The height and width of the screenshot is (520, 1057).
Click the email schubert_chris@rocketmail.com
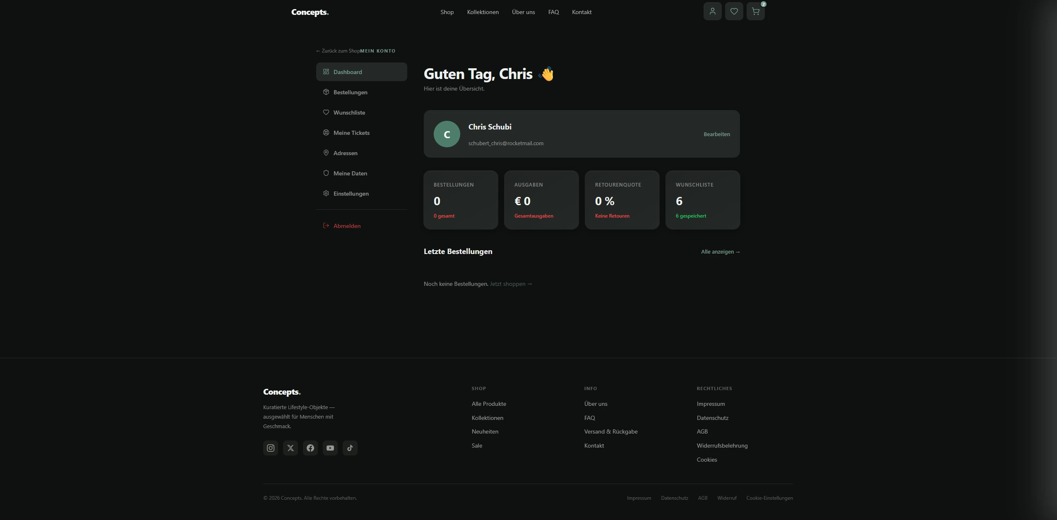[x=506, y=143]
